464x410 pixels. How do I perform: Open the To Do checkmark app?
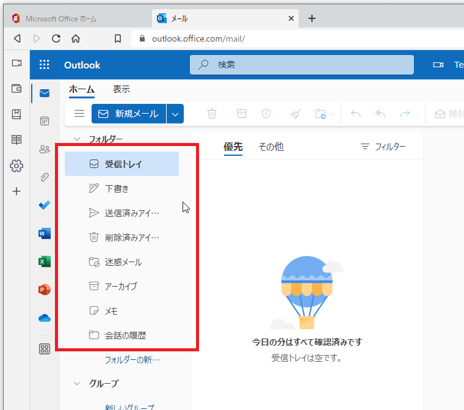coord(45,205)
